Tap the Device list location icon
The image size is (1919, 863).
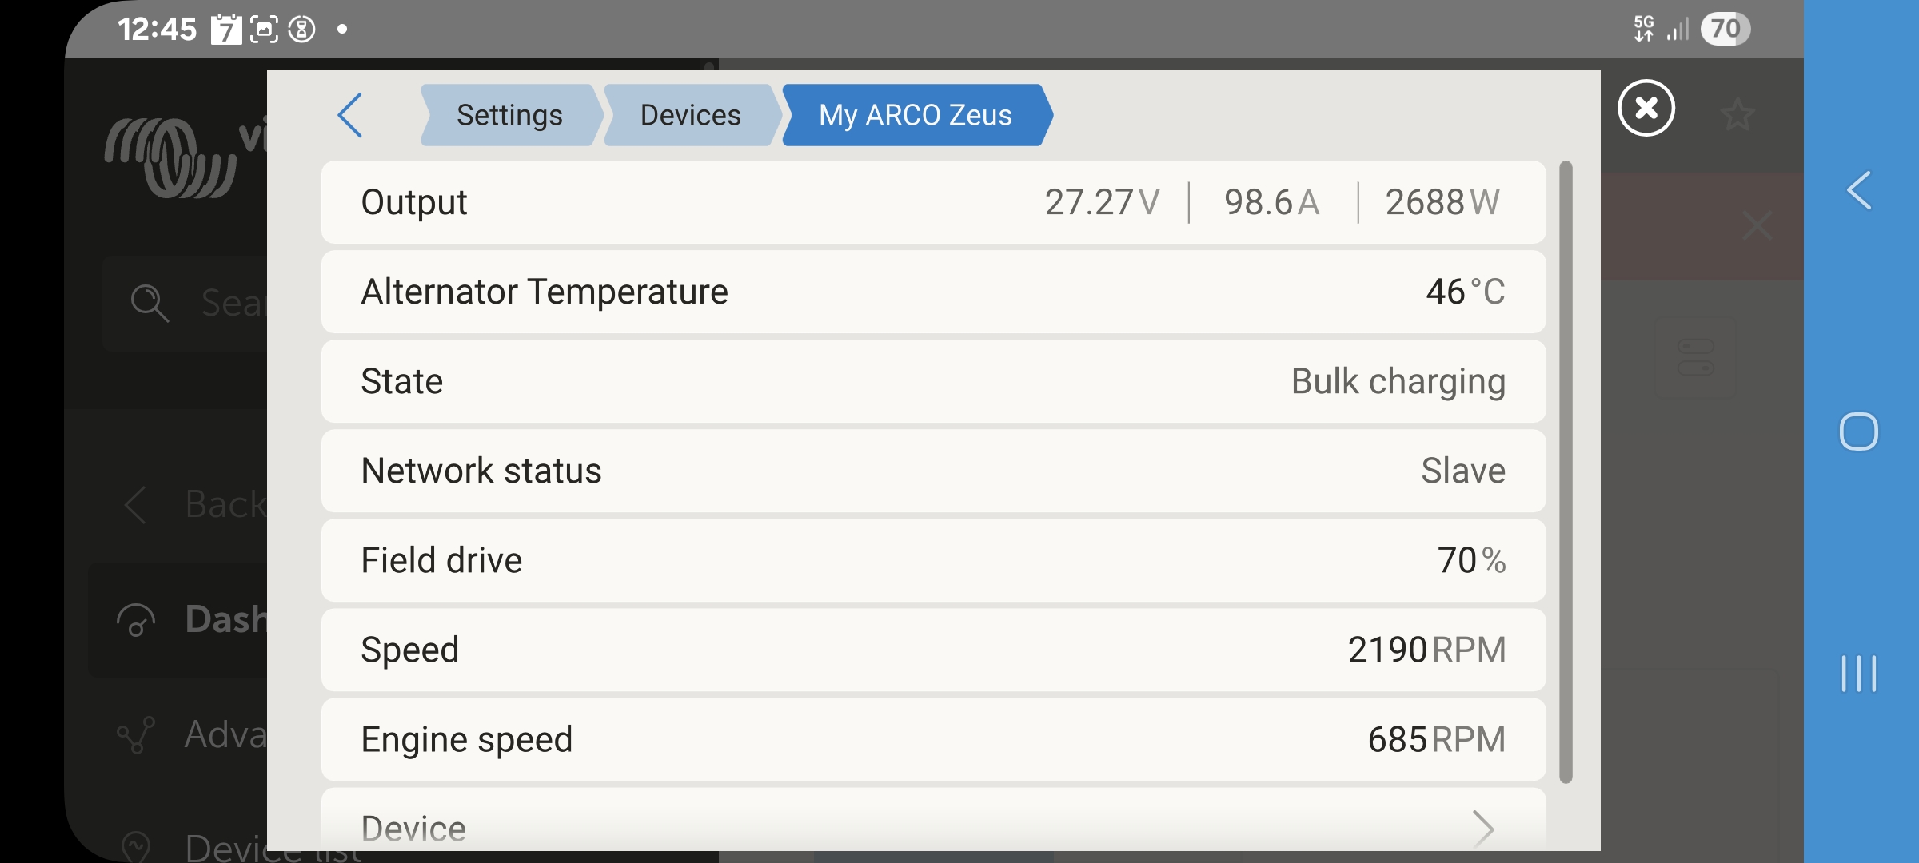click(x=136, y=845)
